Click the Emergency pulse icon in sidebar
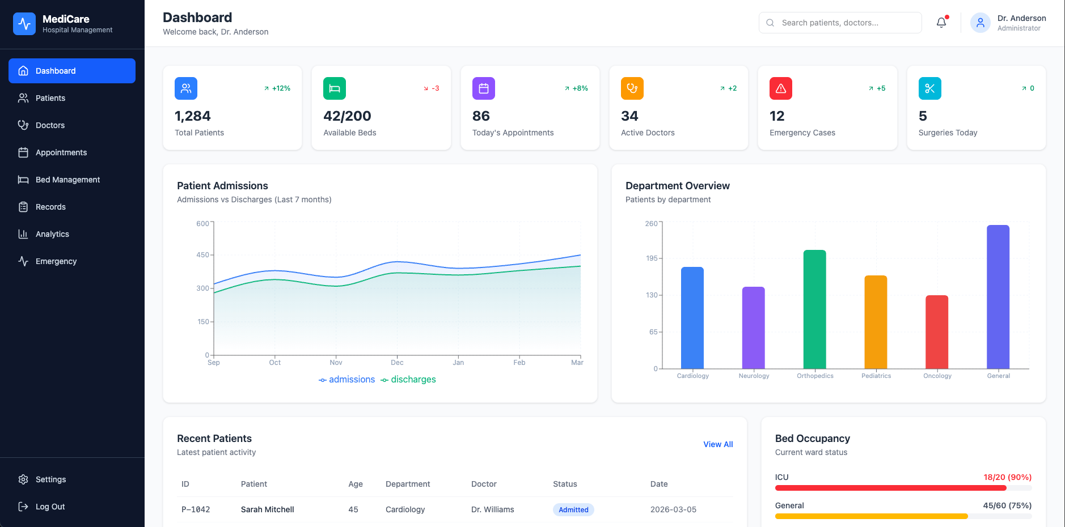The image size is (1065, 527). (x=23, y=261)
